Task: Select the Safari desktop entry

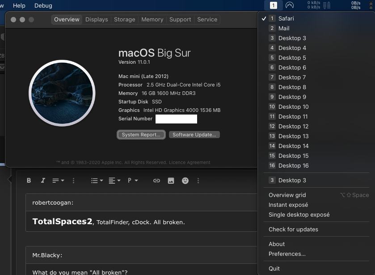Action: [x=316, y=19]
